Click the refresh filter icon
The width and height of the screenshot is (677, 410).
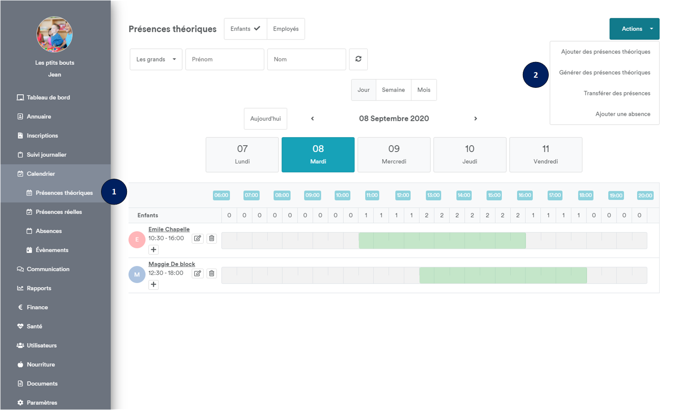358,59
